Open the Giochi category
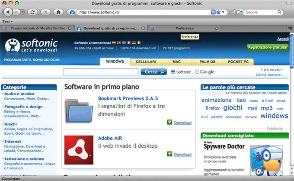The height and width of the screenshot is (181, 294). 10,124
